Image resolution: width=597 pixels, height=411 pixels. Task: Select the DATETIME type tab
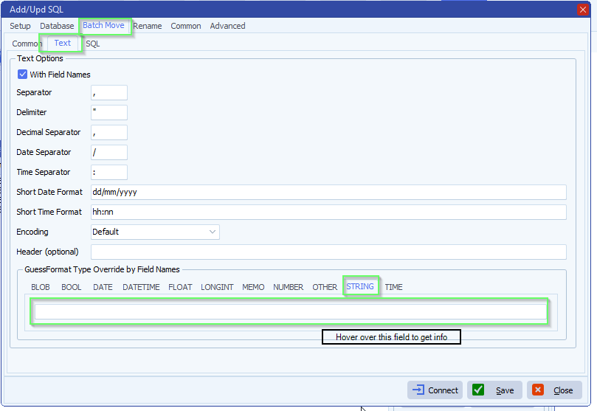coord(141,287)
